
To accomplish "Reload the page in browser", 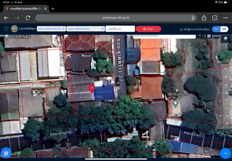I will (x=28, y=18).
